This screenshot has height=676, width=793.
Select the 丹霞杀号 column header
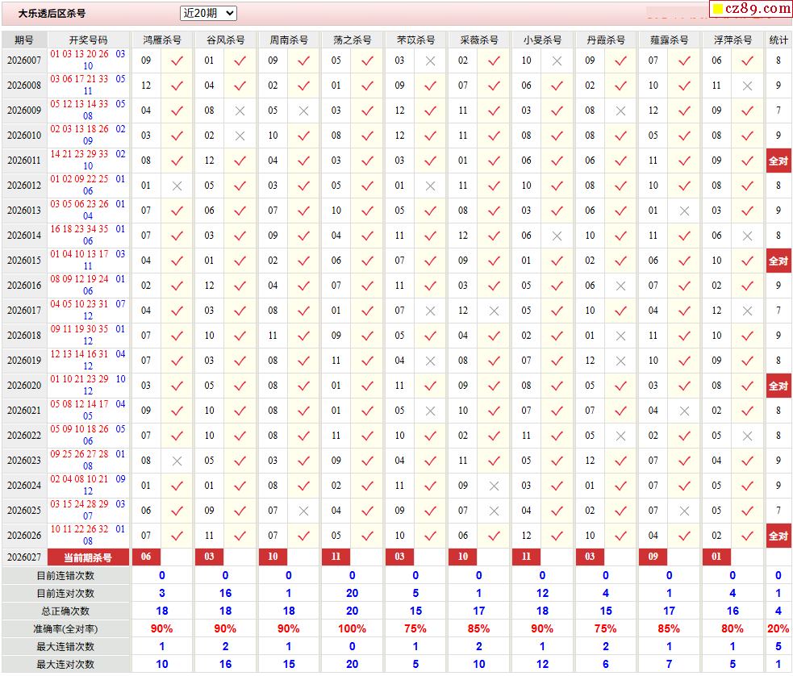pyautogui.click(x=606, y=40)
